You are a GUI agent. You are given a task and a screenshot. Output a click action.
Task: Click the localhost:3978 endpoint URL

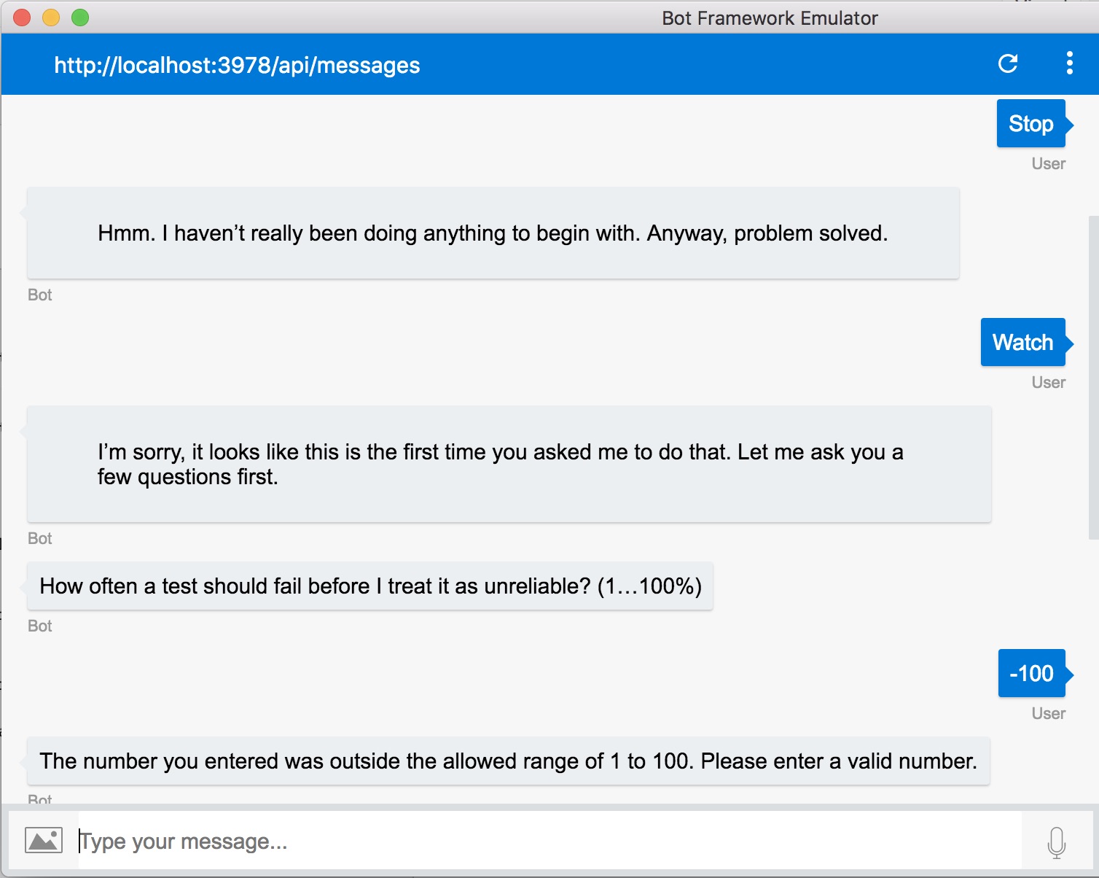coord(237,66)
